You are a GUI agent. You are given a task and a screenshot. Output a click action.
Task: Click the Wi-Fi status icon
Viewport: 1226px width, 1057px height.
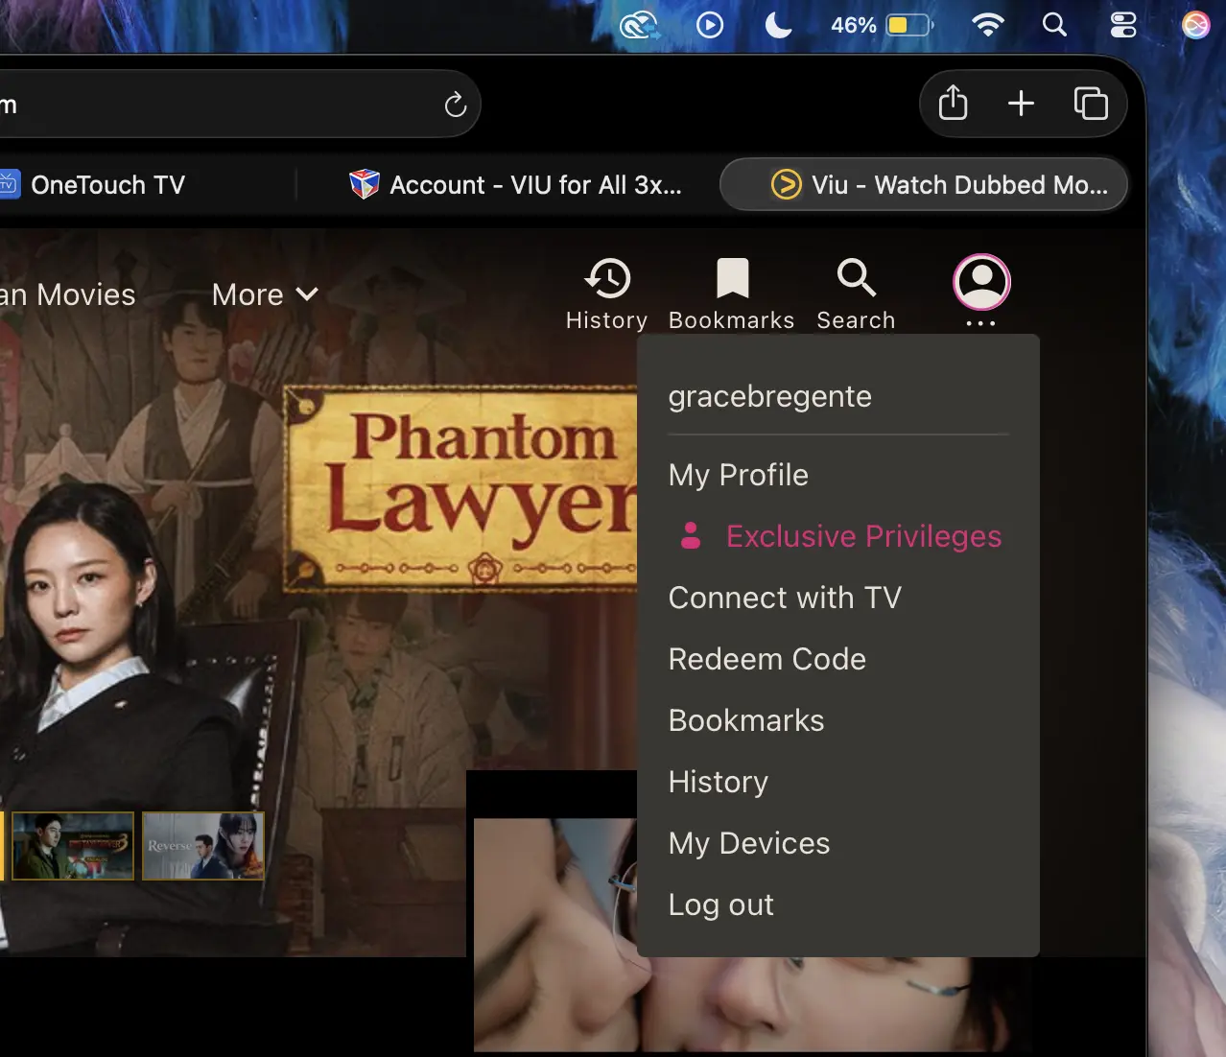pos(987,25)
